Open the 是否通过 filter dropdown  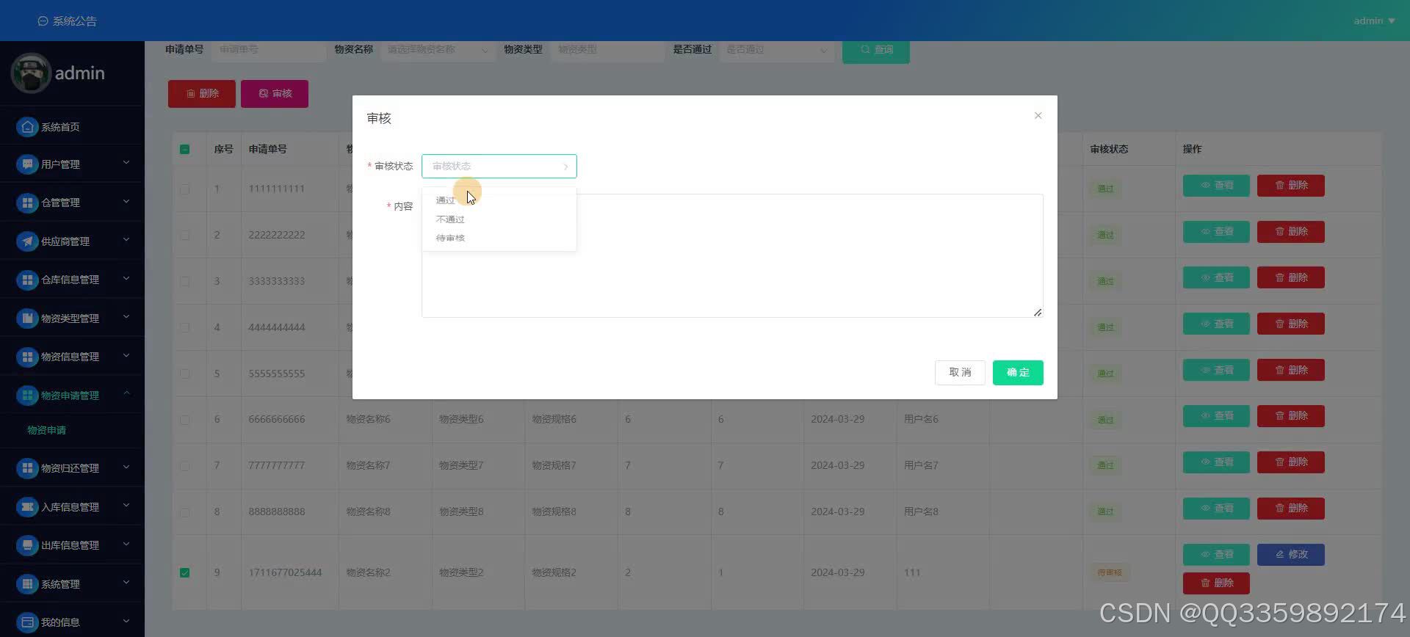click(x=777, y=49)
